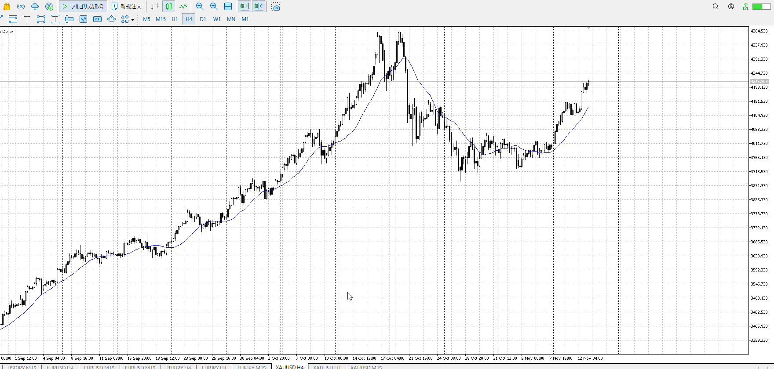Click the zoom out magnifier icon
The width and height of the screenshot is (774, 369).
click(x=214, y=7)
